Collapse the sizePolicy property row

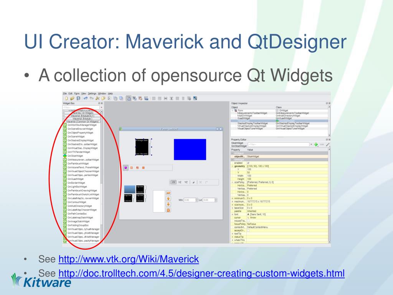tap(232, 182)
